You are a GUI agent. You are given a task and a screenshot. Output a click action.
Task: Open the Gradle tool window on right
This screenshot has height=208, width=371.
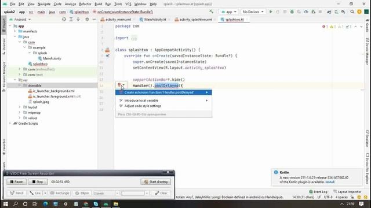[367, 26]
